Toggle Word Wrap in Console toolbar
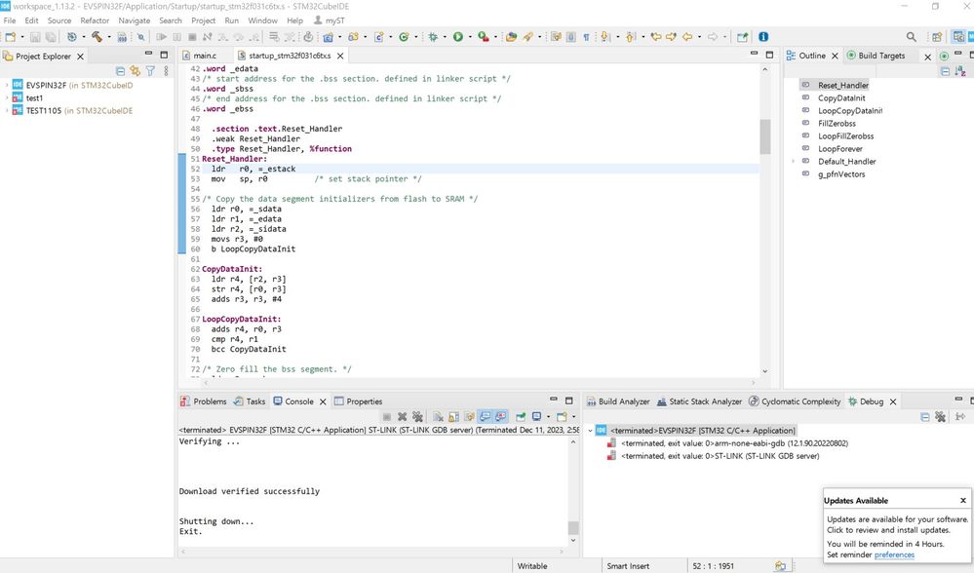Viewport: 974px width, 573px height. pos(470,416)
